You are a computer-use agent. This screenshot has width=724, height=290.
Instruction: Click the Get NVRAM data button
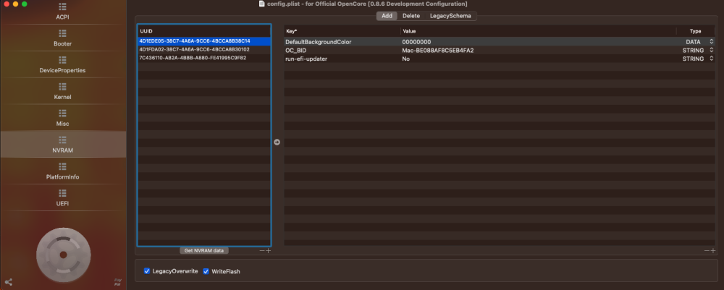pyautogui.click(x=204, y=250)
